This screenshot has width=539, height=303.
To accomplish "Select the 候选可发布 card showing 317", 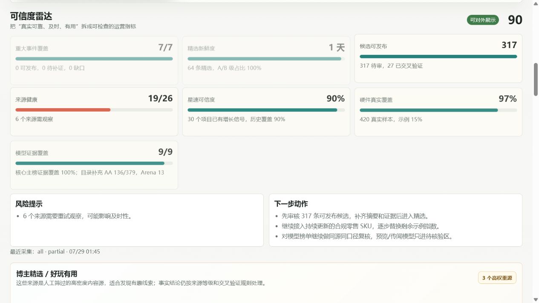I will pos(438,58).
